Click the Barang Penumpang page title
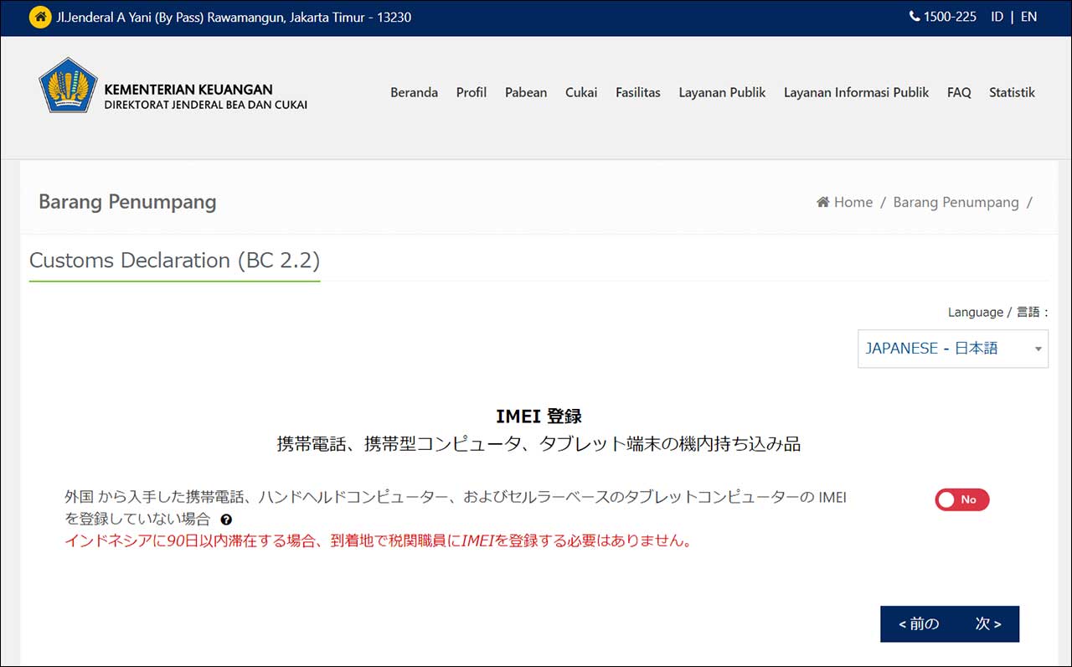Viewport: 1072px width, 667px height. click(127, 202)
